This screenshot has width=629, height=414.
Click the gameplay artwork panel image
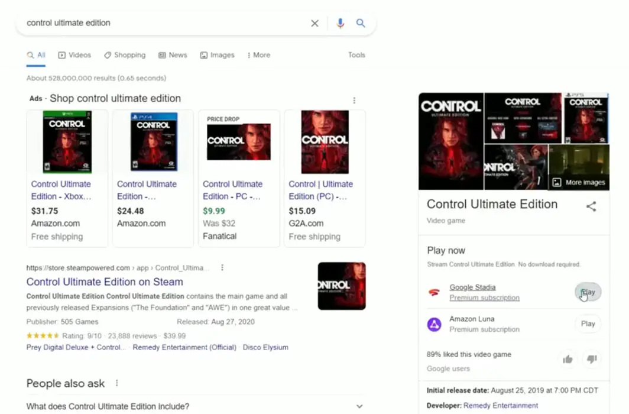tap(516, 167)
